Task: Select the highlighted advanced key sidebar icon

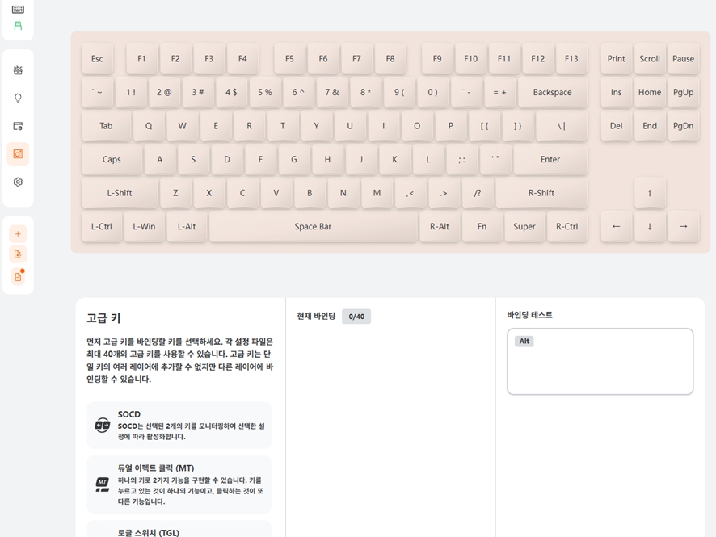Action: (x=18, y=153)
